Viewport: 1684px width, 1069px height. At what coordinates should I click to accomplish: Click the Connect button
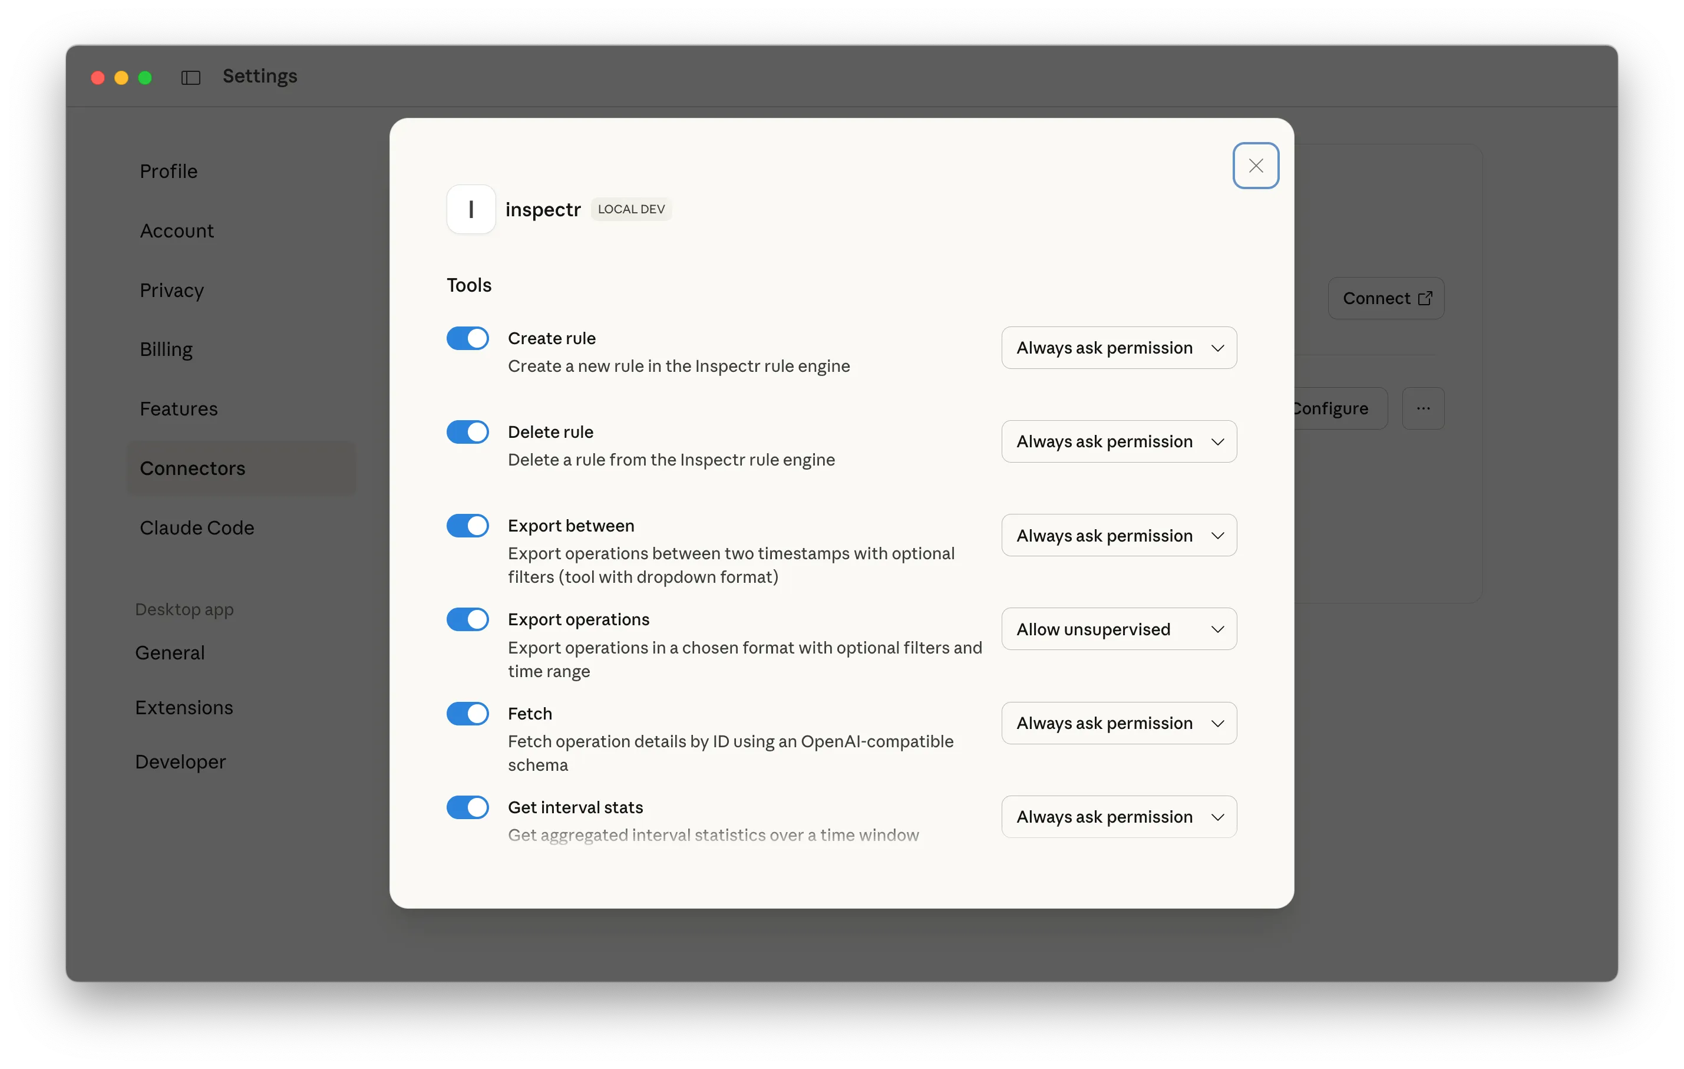1385,298
